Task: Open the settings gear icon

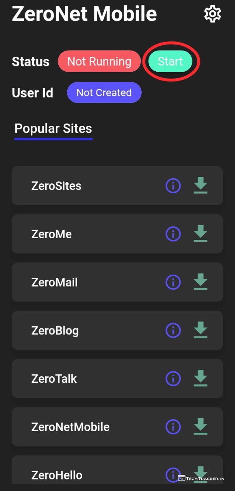Action: click(x=212, y=14)
